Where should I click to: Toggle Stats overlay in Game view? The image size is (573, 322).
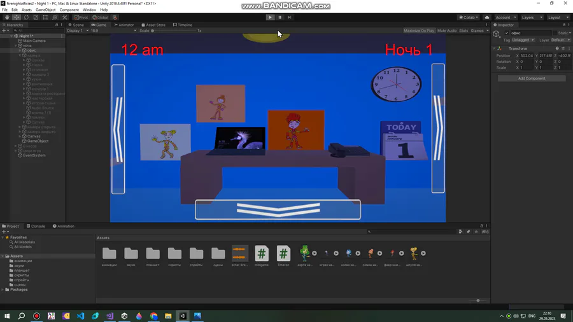point(463,31)
